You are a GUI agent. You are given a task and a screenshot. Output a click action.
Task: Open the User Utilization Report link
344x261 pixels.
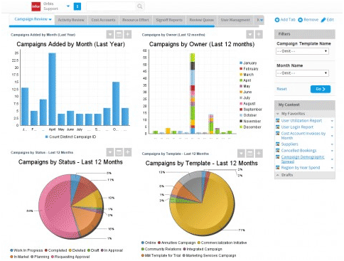click(x=301, y=121)
